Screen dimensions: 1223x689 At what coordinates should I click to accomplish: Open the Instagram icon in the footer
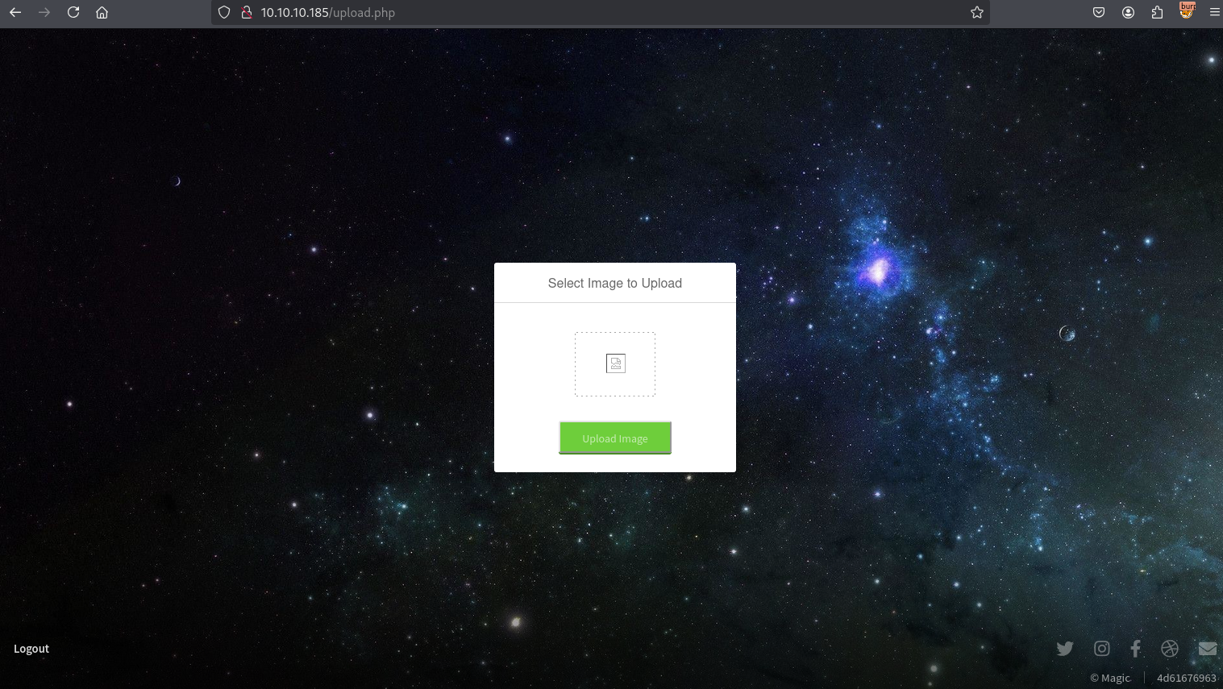click(x=1101, y=648)
